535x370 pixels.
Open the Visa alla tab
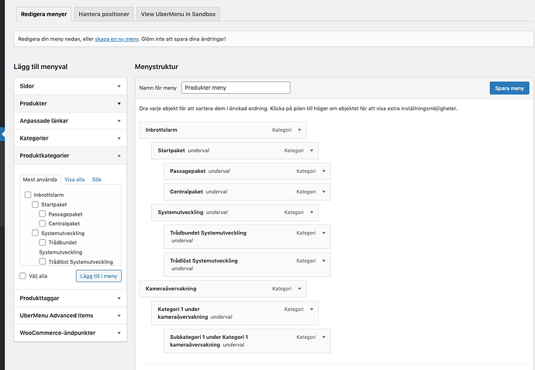tap(74, 179)
